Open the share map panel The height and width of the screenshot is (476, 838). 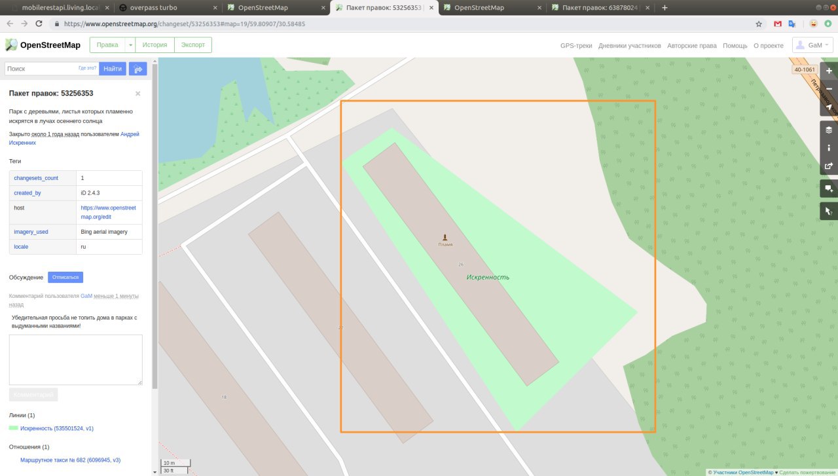[x=829, y=166]
